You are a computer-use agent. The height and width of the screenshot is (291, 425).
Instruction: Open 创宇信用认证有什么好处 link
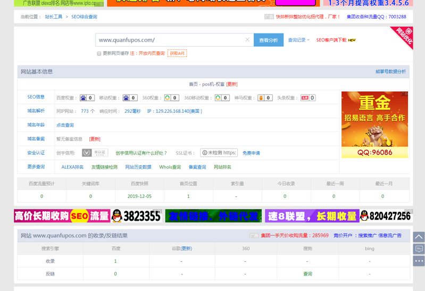[x=141, y=153]
